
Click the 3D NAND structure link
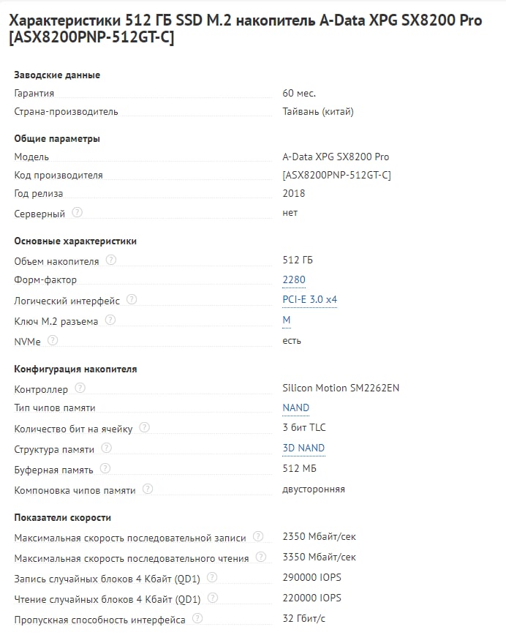click(303, 448)
